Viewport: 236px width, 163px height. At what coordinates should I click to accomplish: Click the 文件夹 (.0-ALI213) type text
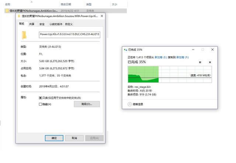point(50,47)
